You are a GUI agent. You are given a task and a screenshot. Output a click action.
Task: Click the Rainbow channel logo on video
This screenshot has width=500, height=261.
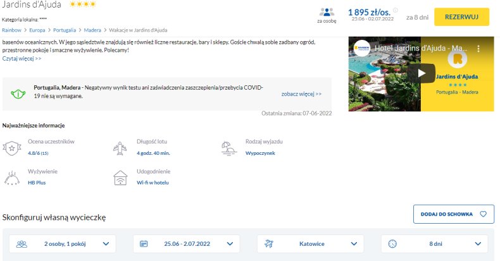point(361,48)
